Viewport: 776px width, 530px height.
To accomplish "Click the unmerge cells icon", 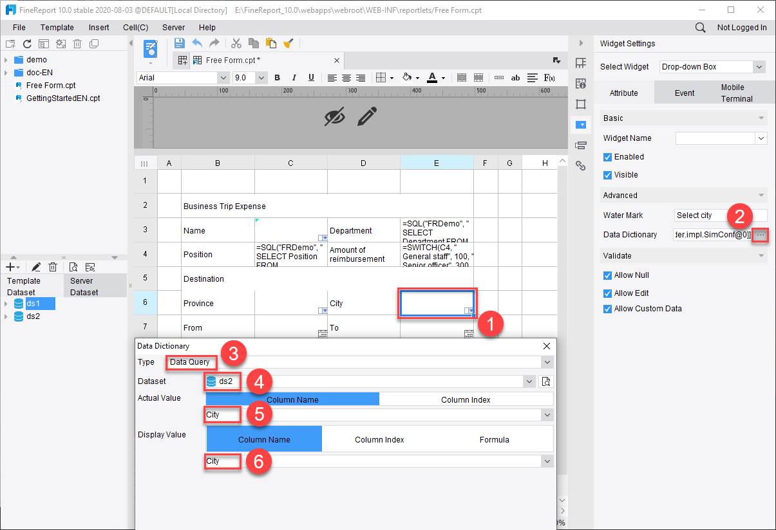I will coord(478,78).
